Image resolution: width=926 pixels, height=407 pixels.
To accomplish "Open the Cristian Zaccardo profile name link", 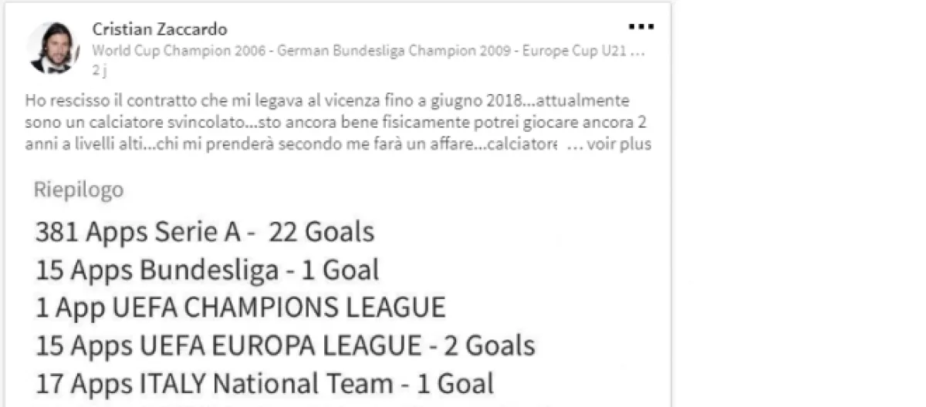I will coord(160,29).
